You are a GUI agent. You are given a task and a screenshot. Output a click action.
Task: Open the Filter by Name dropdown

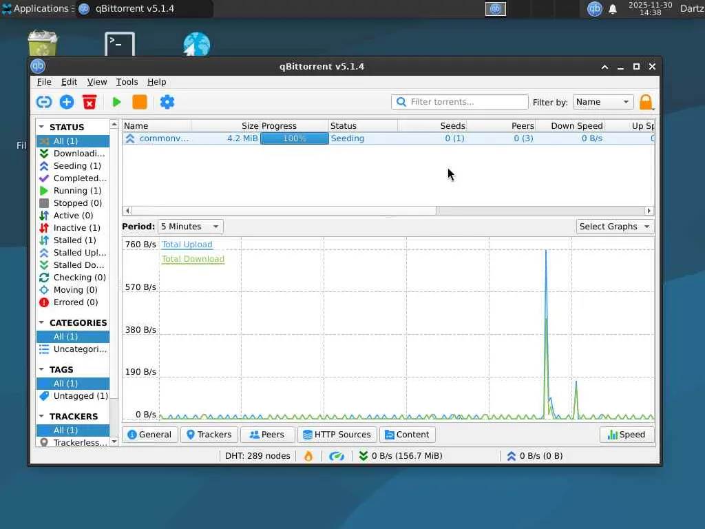pyautogui.click(x=603, y=102)
